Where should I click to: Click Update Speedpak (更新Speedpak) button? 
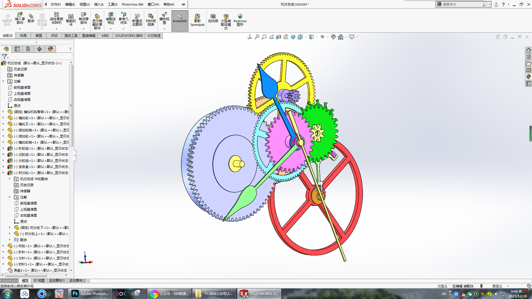pos(197,20)
